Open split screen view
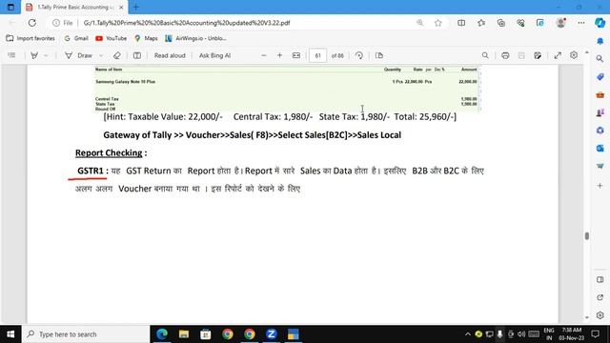 point(461,23)
